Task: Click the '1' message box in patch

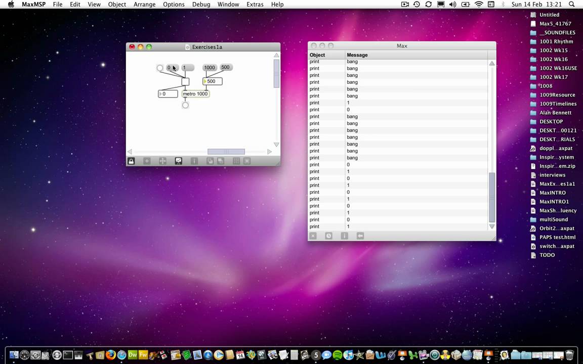Action: coord(188,68)
